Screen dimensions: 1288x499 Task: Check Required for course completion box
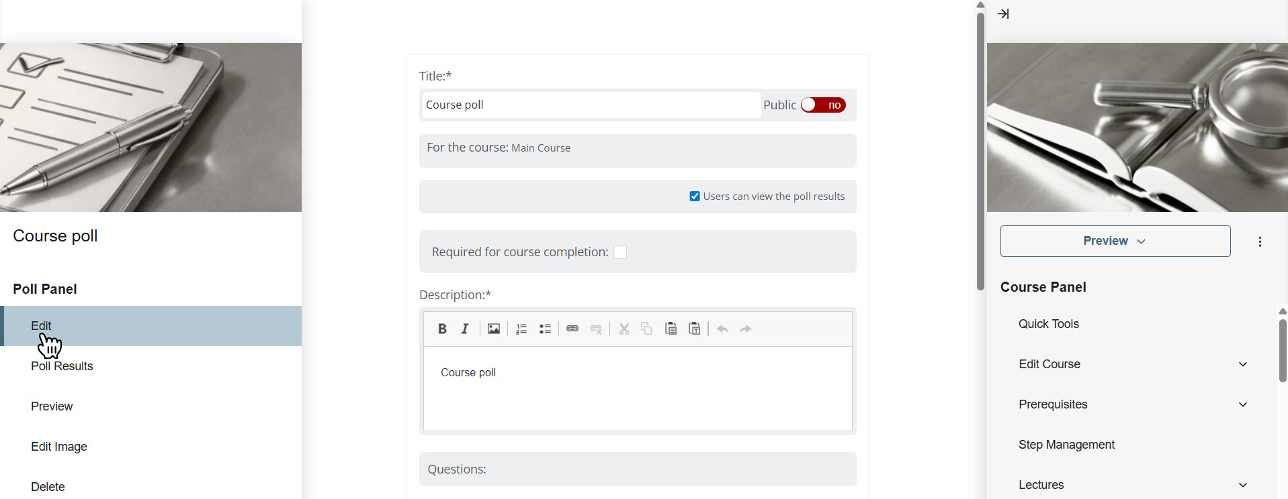point(620,252)
